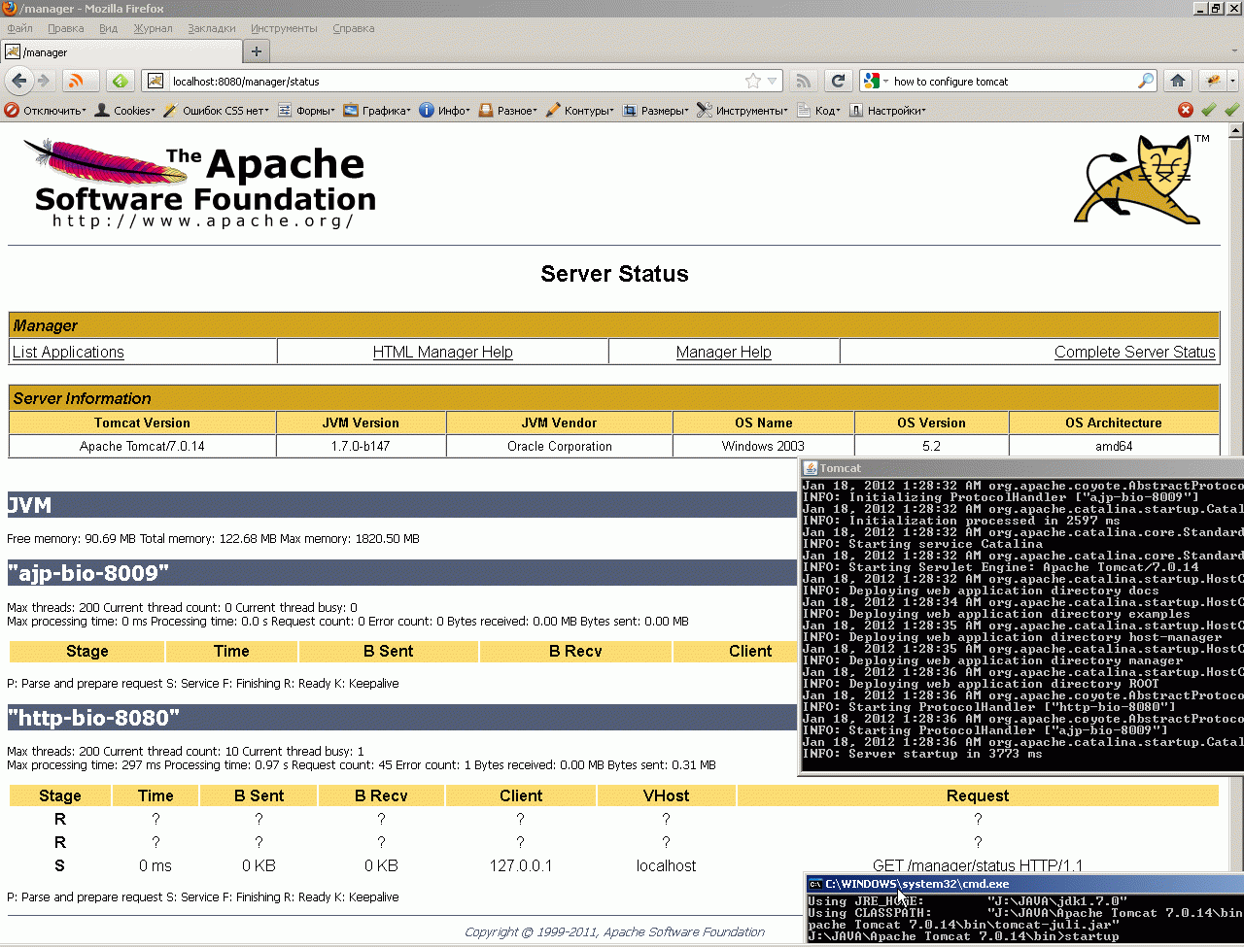1244x947 pixels.
Task: Click the Firefox icon in the title bar
Action: (x=10, y=9)
